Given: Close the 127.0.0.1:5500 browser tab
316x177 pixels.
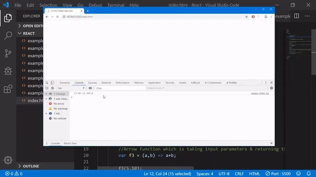Looking at the screenshot, I should pos(81,11).
